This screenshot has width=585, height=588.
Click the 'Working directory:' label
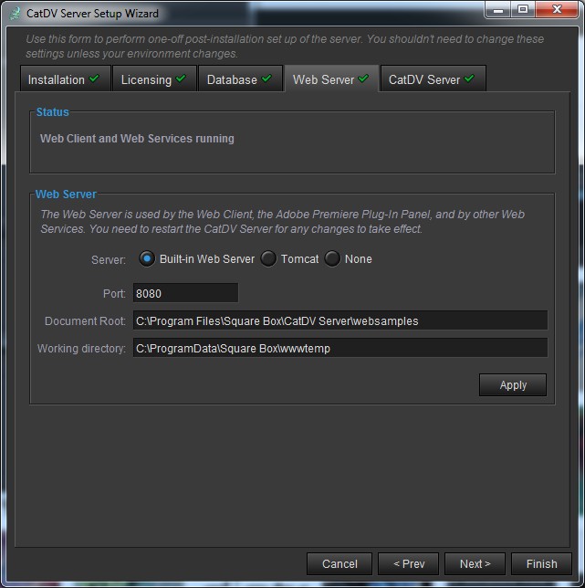pyautogui.click(x=81, y=348)
